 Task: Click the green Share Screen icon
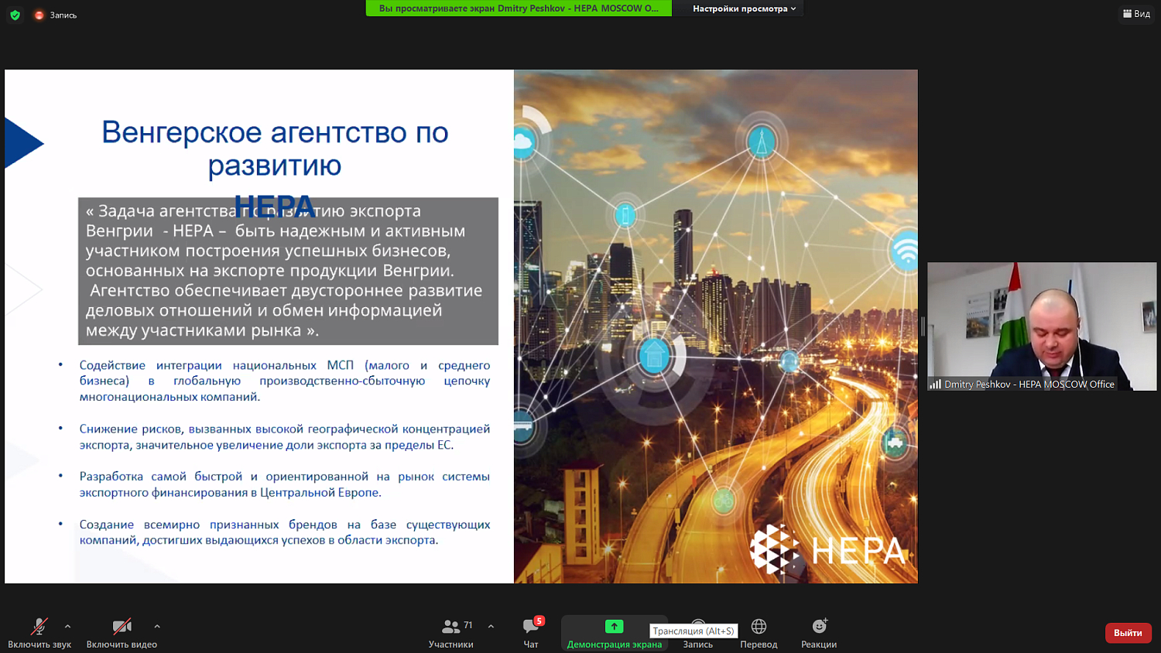click(614, 627)
